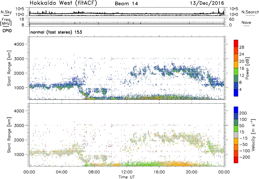The image size is (259, 179).
Task: Pick the grey swatch in the velocity colorbar
Action: tap(236, 135)
